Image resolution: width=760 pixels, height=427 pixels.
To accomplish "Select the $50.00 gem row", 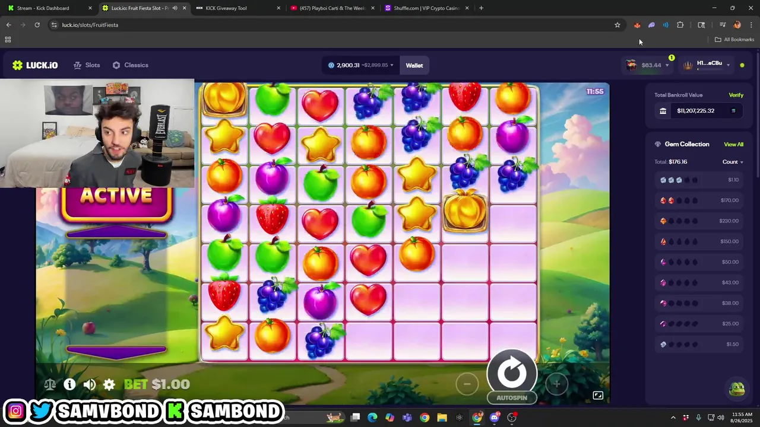I will (x=699, y=262).
